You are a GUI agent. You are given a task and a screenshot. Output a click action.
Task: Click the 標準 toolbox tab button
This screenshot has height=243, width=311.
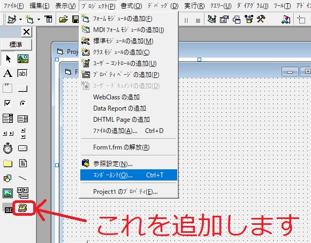coord(16,44)
